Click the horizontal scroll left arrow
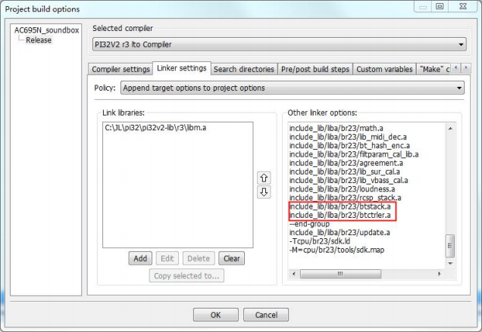Screen dimensions: 482x332 (293, 274)
